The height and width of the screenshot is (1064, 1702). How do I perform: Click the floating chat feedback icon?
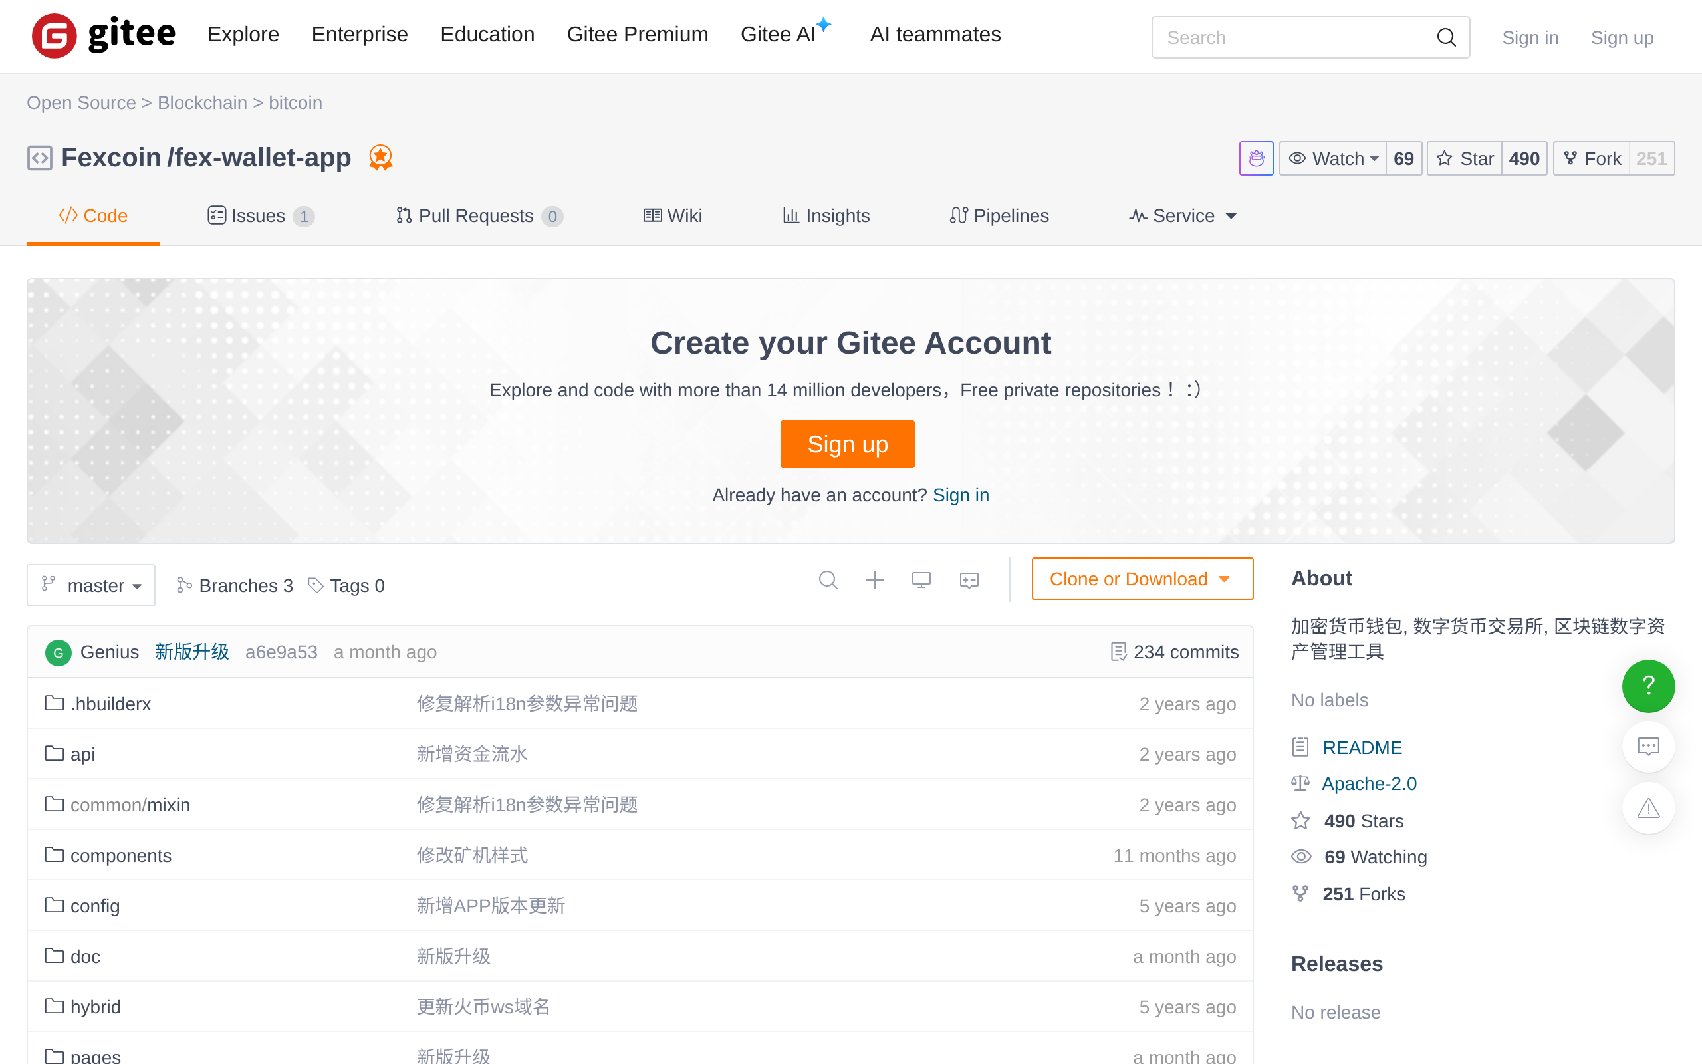[x=1648, y=746]
